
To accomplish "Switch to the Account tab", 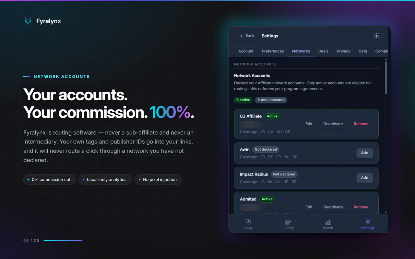I will point(246,51).
